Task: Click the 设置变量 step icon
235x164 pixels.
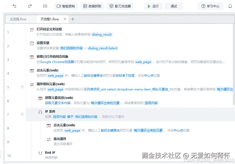Action: pos(32,43)
